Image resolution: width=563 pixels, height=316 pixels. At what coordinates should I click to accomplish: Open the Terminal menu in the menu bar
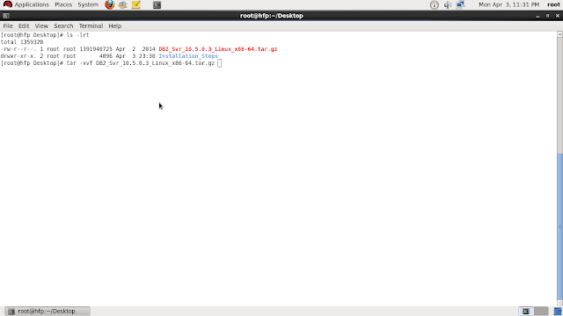coord(91,25)
